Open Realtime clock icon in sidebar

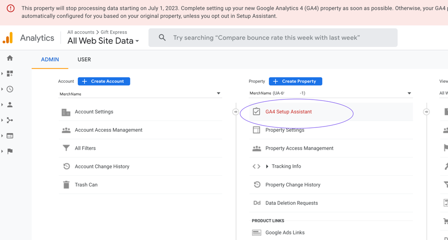pos(10,89)
